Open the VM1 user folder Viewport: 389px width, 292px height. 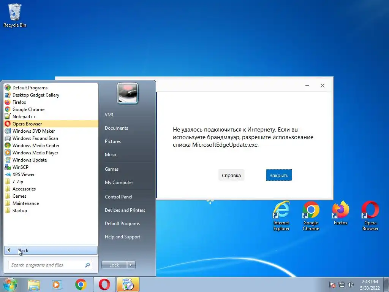coord(109,115)
